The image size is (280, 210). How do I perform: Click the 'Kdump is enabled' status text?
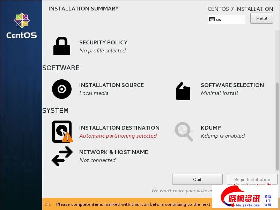223,136
